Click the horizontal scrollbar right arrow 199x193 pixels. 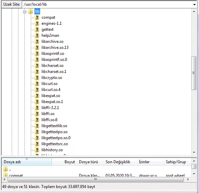point(188,179)
